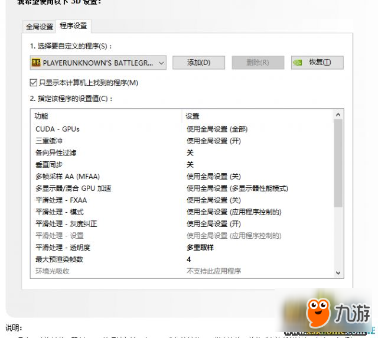
Task: Open the CUDA setting value 使用全局设置 (全部)
Action: coord(217,129)
